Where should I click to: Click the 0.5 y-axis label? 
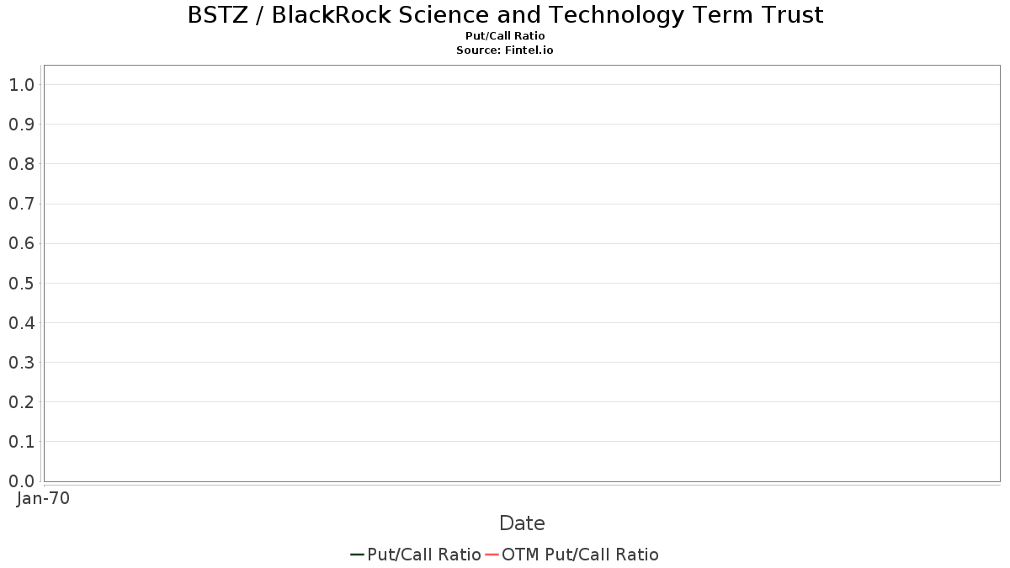[x=22, y=283]
